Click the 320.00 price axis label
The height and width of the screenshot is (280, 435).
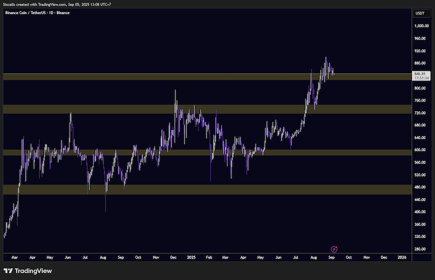420,236
